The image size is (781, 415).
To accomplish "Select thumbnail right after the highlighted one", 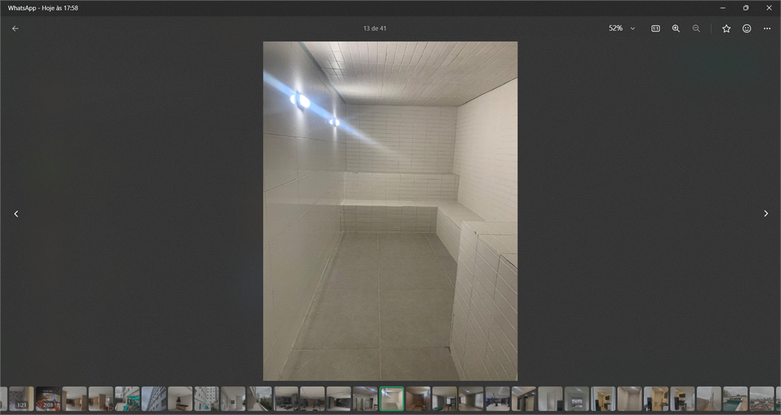I will coord(418,398).
